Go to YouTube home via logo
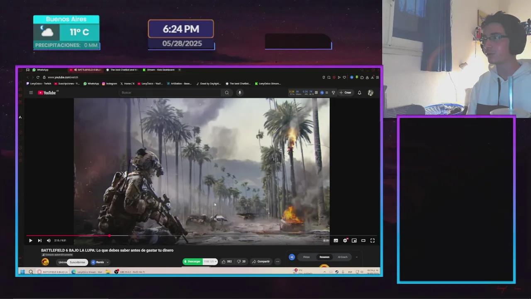This screenshot has width=531, height=299. click(47, 93)
